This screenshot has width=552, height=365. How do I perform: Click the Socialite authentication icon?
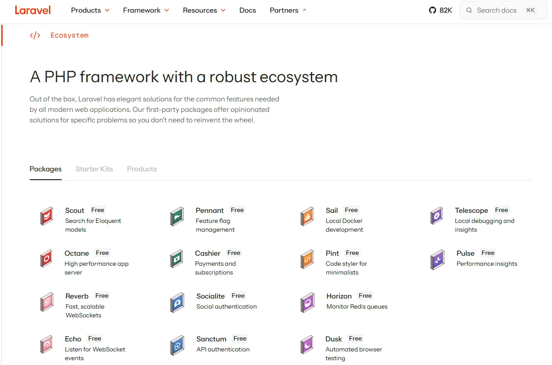(177, 302)
